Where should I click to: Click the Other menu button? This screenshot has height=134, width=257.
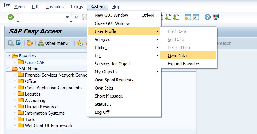click(53, 43)
